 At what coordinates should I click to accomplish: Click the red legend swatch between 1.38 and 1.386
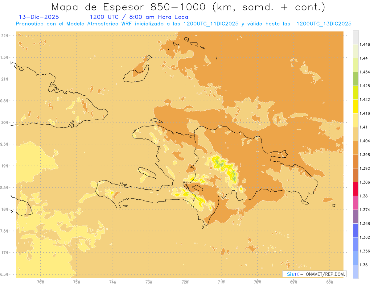356,189
